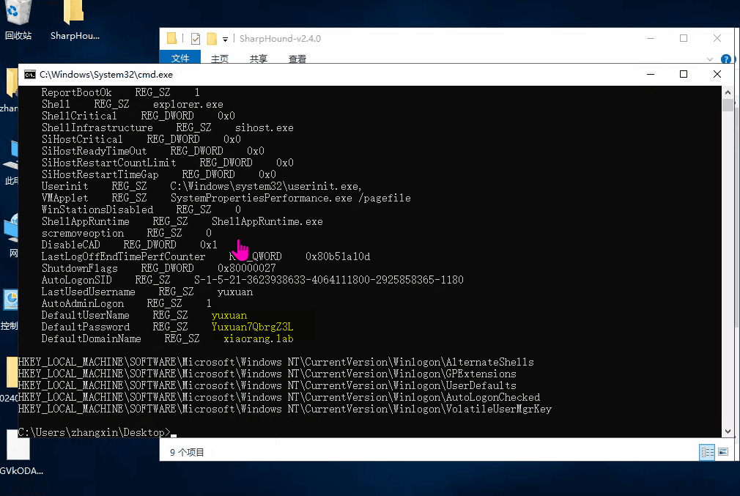Switch to large icons view in Explorer

(x=723, y=452)
